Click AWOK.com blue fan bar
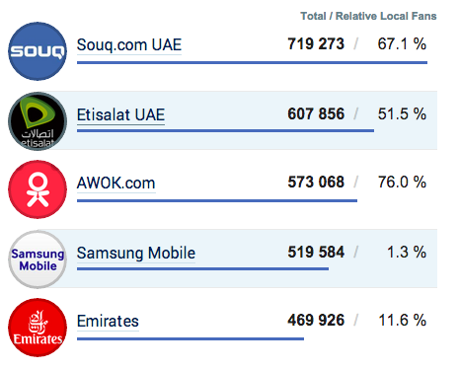 click(x=217, y=200)
